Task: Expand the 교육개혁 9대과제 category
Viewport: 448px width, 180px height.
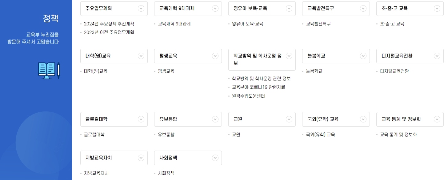Action: [215, 8]
